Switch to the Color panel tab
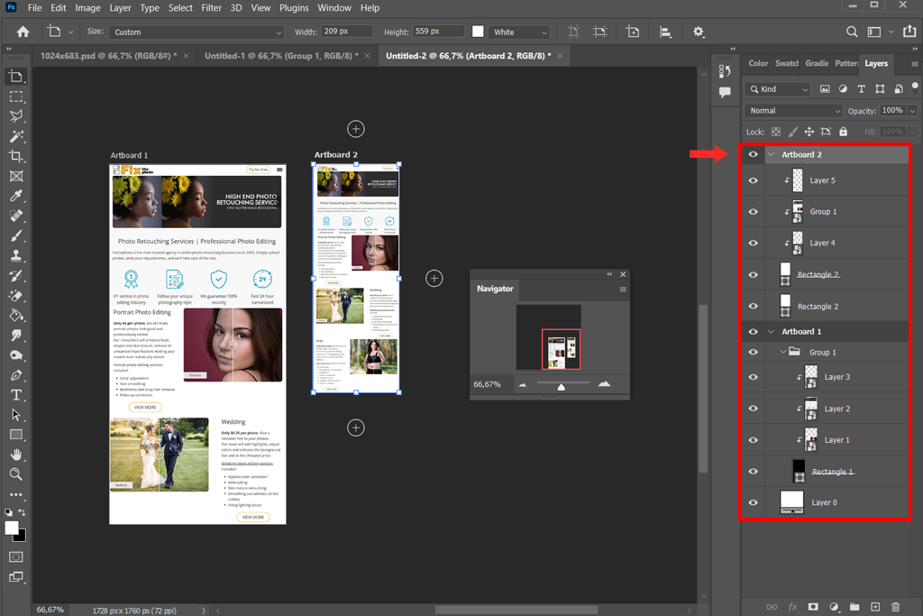Image resolution: width=923 pixels, height=616 pixels. tap(758, 63)
